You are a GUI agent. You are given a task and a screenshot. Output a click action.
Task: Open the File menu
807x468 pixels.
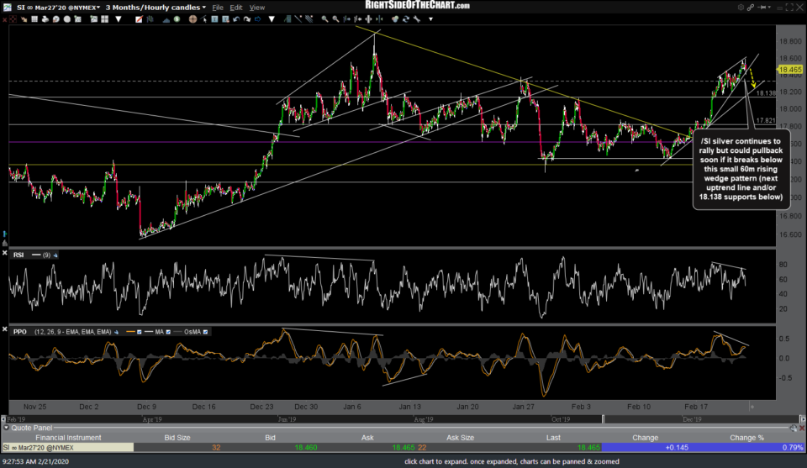click(219, 8)
